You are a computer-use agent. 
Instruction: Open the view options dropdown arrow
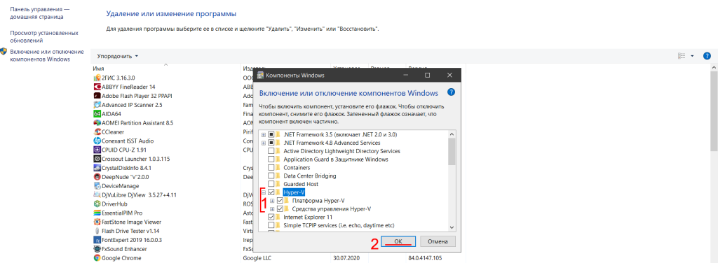tap(692, 56)
